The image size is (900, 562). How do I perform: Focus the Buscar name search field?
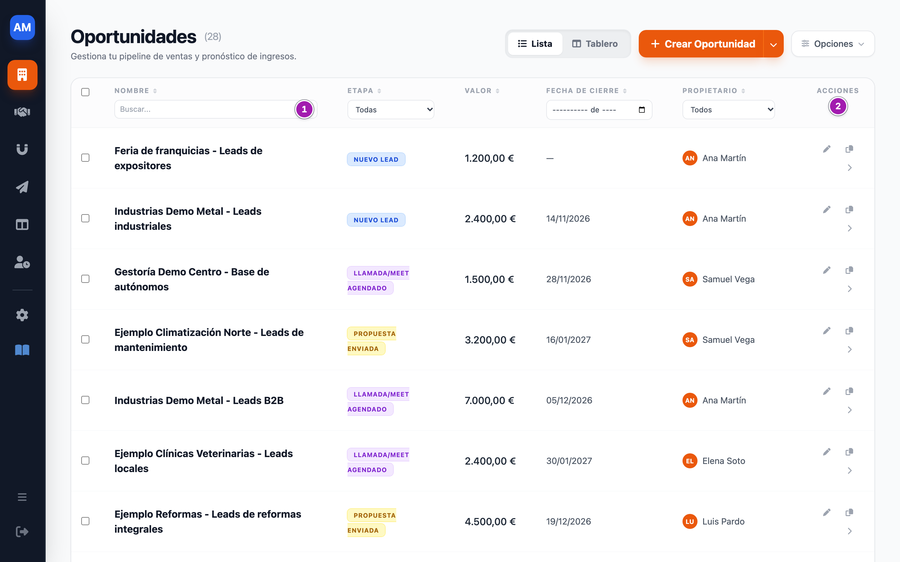[216, 109]
